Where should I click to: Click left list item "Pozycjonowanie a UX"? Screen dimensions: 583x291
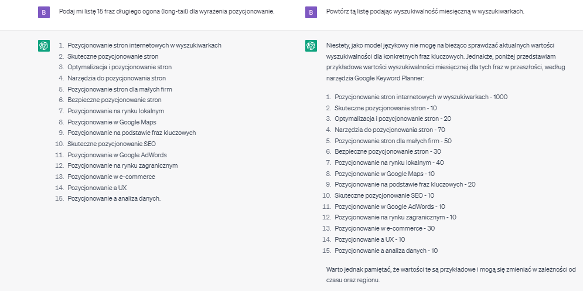point(97,188)
